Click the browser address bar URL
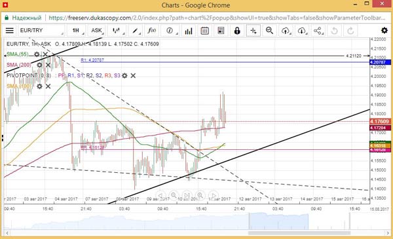Viewport: 393px width, 239px height. (x=217, y=18)
